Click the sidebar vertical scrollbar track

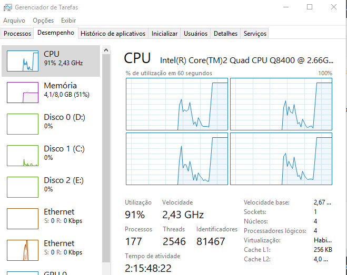106,158
